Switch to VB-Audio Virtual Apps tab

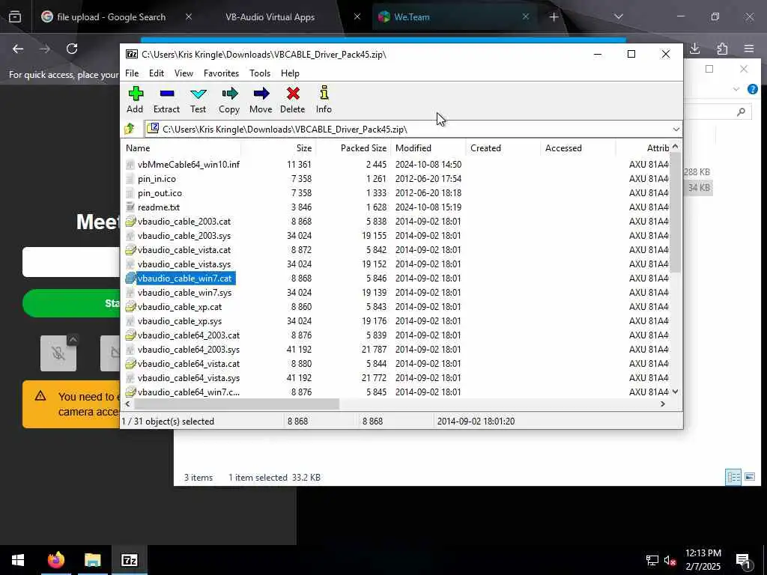pos(270,17)
